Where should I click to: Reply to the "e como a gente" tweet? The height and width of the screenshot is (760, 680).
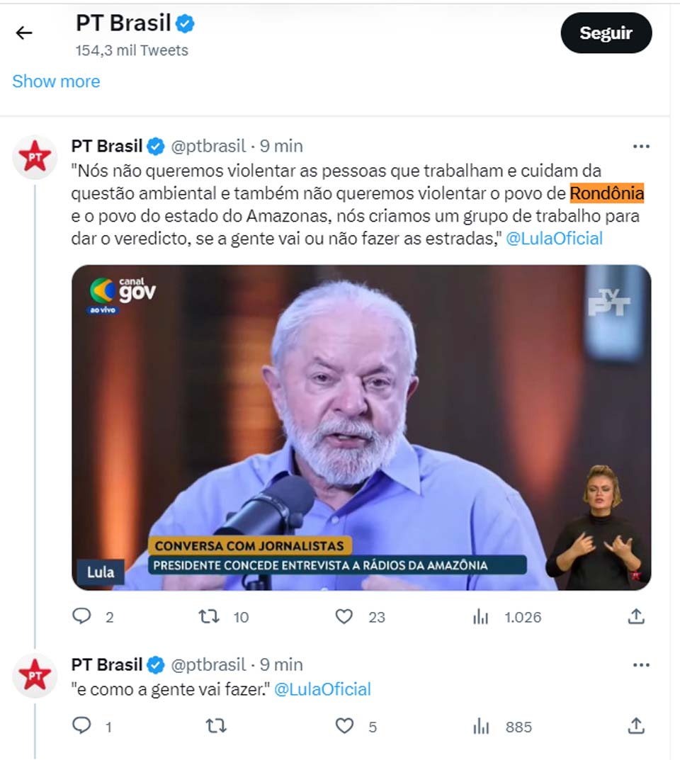click(x=82, y=726)
